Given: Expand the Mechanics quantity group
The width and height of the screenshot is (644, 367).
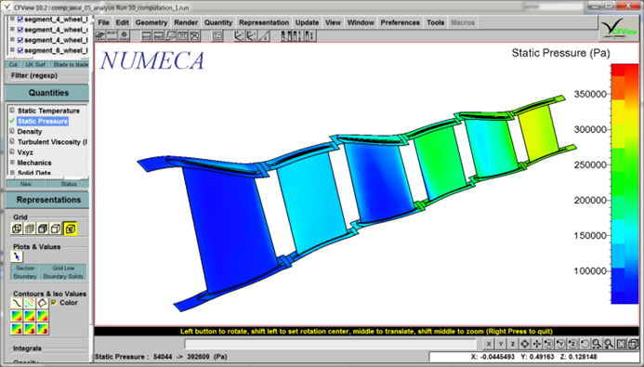Looking at the screenshot, I should pos(12,163).
